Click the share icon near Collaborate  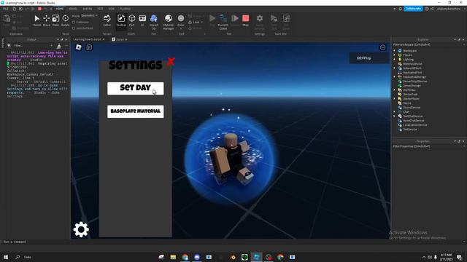(432, 9)
